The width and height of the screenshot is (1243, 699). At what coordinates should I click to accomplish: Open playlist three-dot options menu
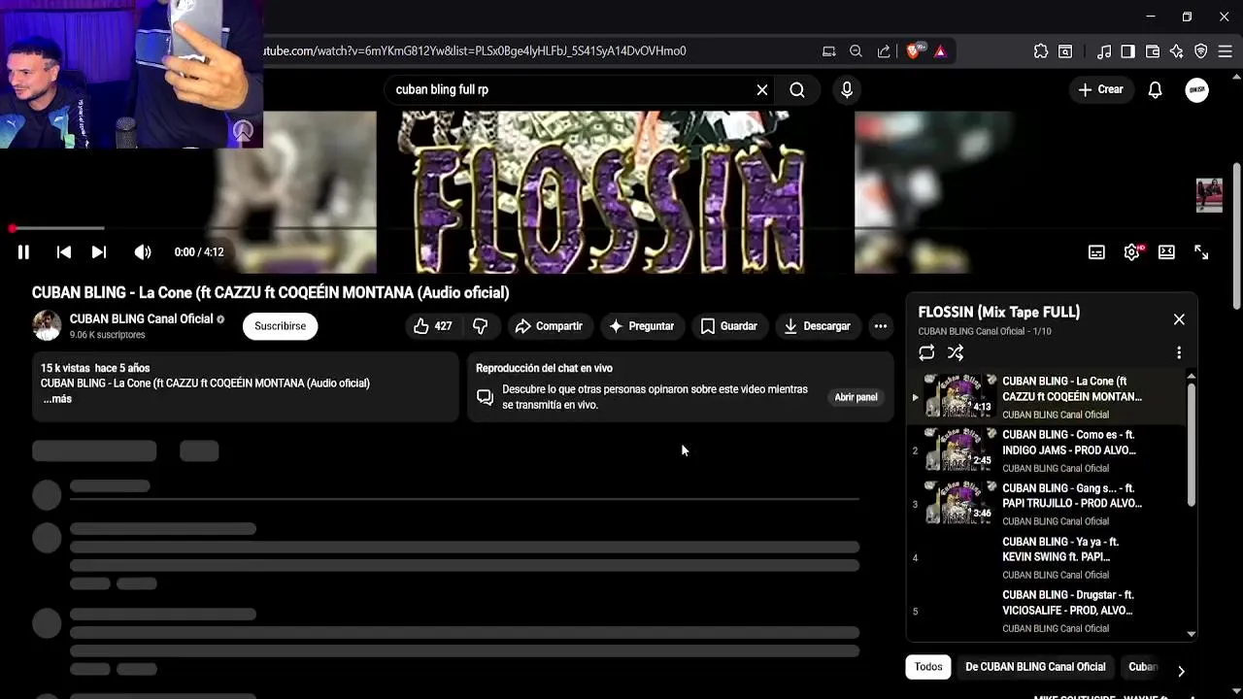(1179, 353)
